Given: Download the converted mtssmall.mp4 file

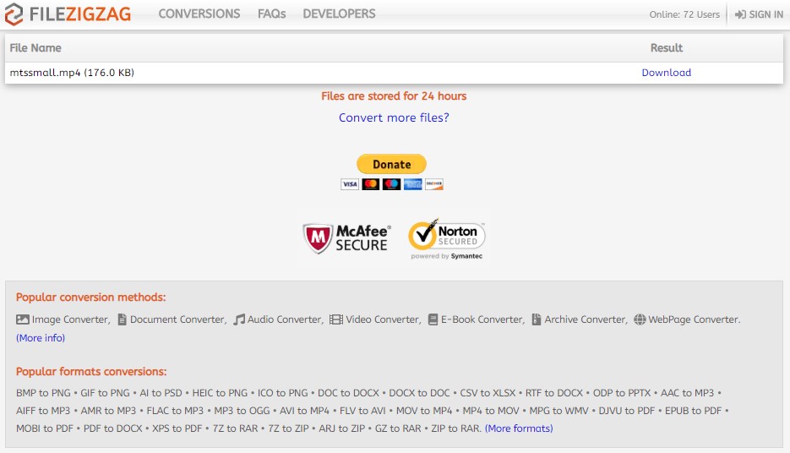Looking at the screenshot, I should pyautogui.click(x=666, y=73).
